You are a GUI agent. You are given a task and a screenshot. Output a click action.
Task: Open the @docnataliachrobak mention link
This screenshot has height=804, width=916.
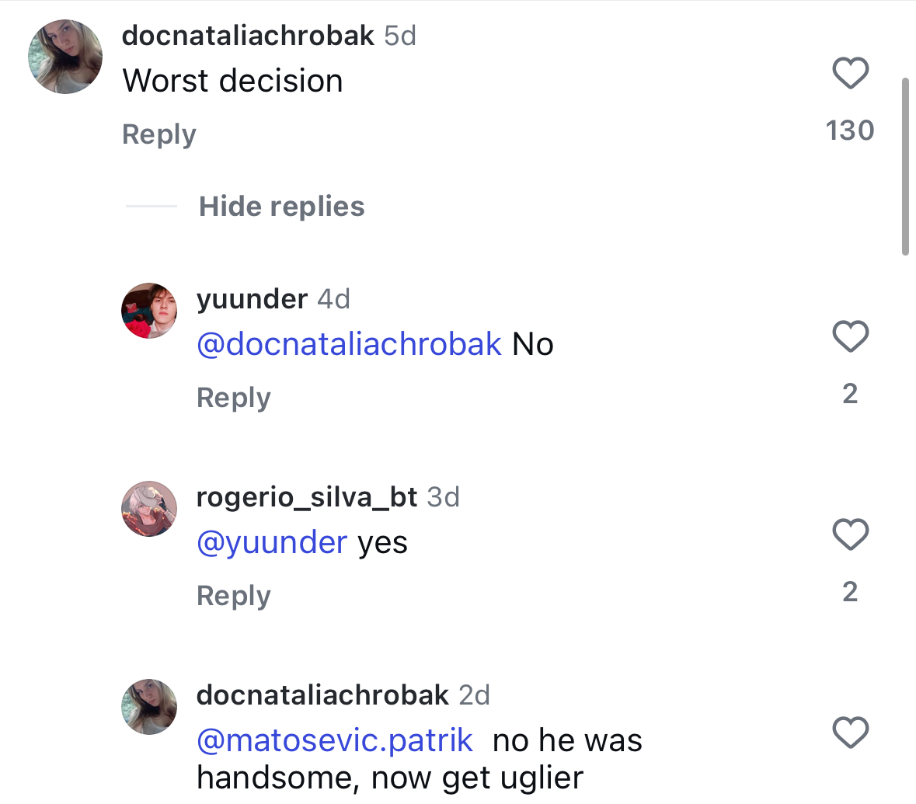(x=350, y=344)
